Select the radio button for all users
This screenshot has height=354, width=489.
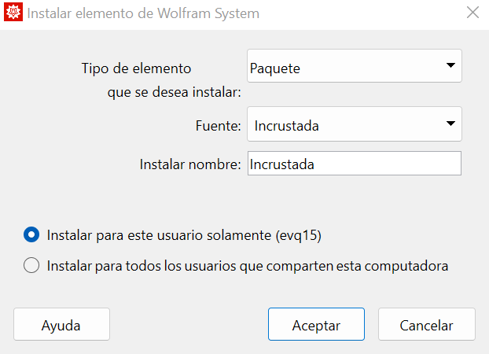pyautogui.click(x=31, y=266)
